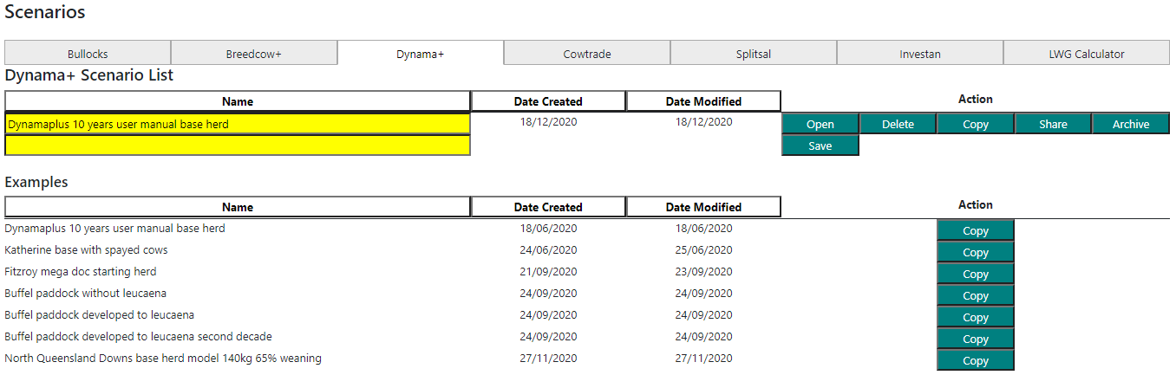Click the 24/06/2020 Date Created cell

[x=548, y=250]
